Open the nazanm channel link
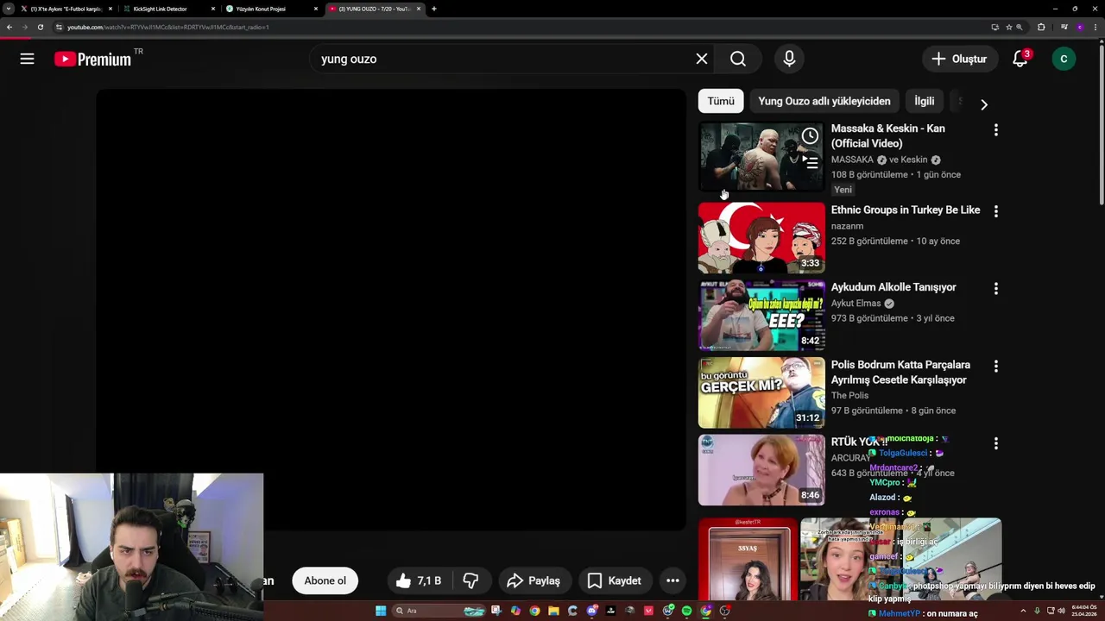The width and height of the screenshot is (1105, 621). pos(847,226)
